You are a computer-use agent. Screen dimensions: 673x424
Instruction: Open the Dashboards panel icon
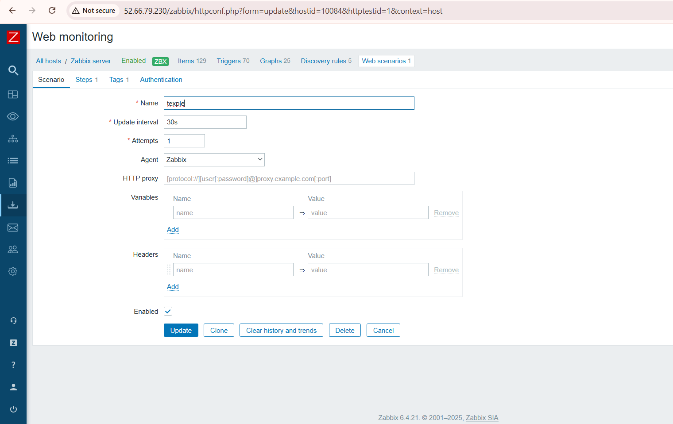[x=13, y=94]
